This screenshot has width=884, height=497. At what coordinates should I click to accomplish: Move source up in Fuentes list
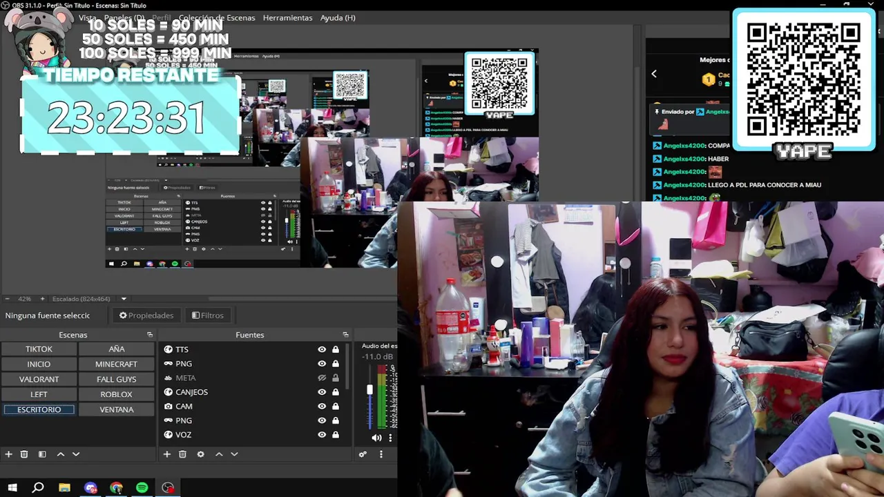[x=219, y=454]
